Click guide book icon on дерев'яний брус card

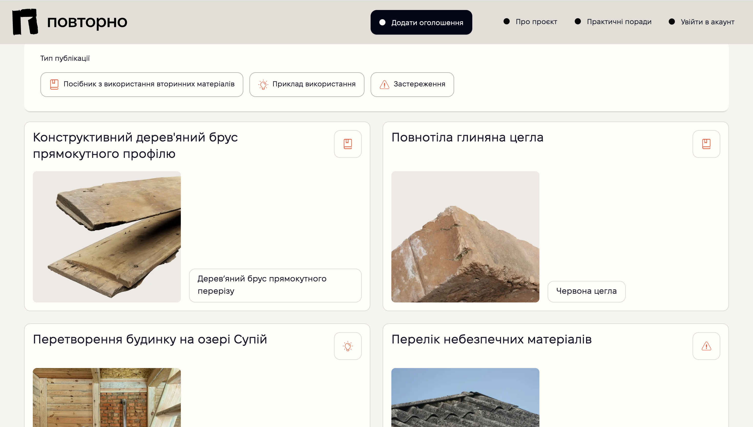coord(348,144)
